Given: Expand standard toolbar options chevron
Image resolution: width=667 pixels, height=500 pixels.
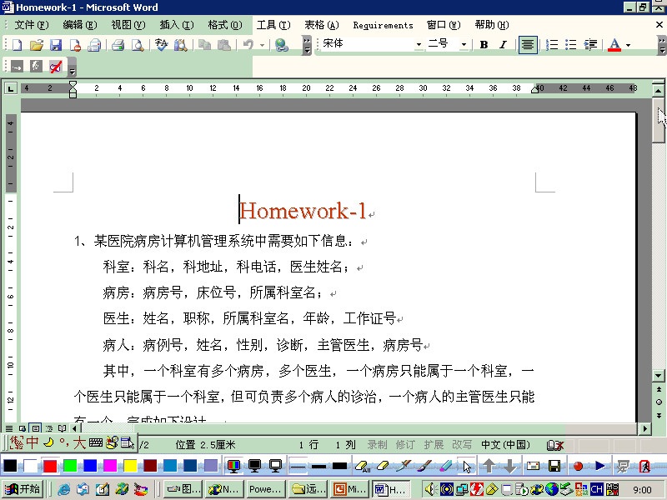Looking at the screenshot, I should (307, 46).
